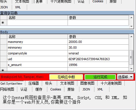Click Body table scrollbar down arrow

tap(131, 69)
